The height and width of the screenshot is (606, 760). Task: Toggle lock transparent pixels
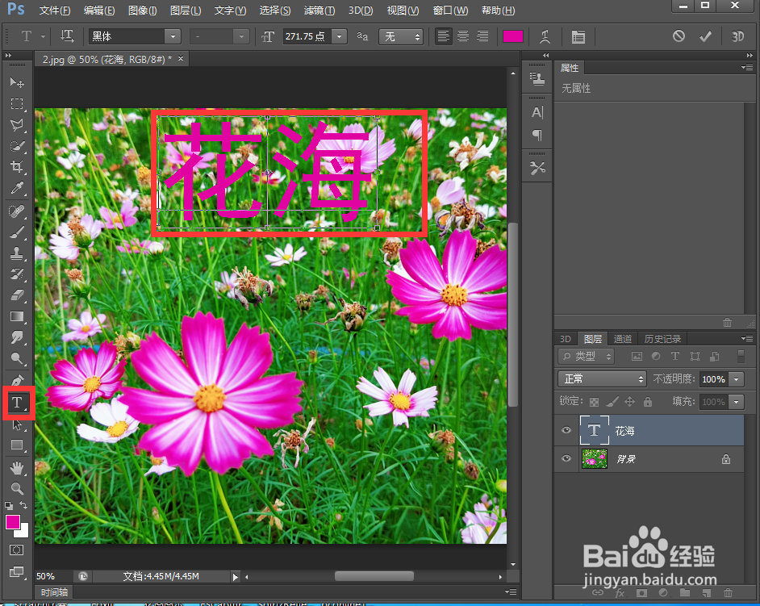[594, 402]
